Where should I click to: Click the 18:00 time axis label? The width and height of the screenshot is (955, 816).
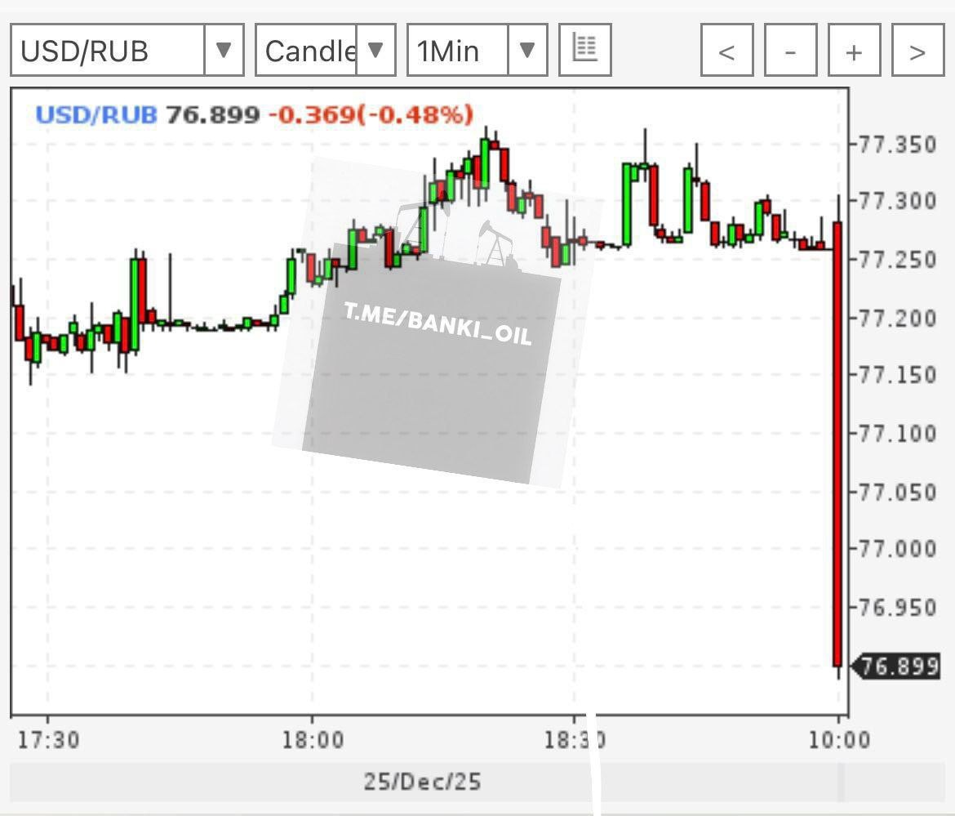(x=313, y=740)
